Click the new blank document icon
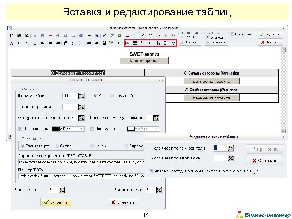 pos(11,35)
